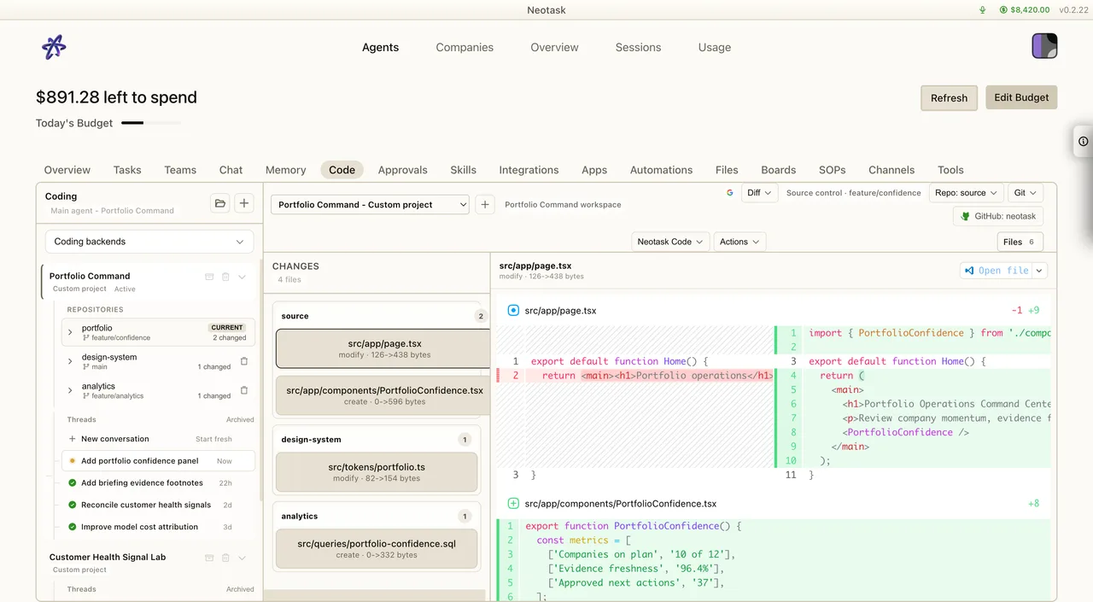Click the Neotask star logo
This screenshot has width=1093, height=602.
click(x=54, y=47)
